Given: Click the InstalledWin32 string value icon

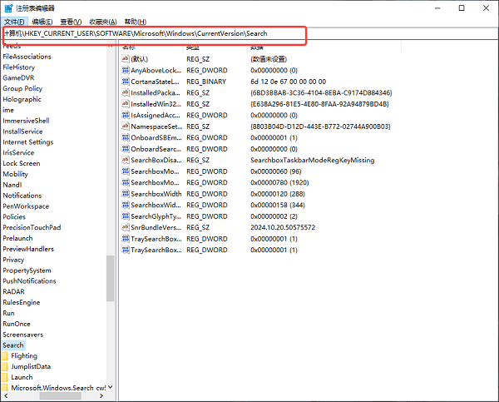Looking at the screenshot, I should click(126, 104).
